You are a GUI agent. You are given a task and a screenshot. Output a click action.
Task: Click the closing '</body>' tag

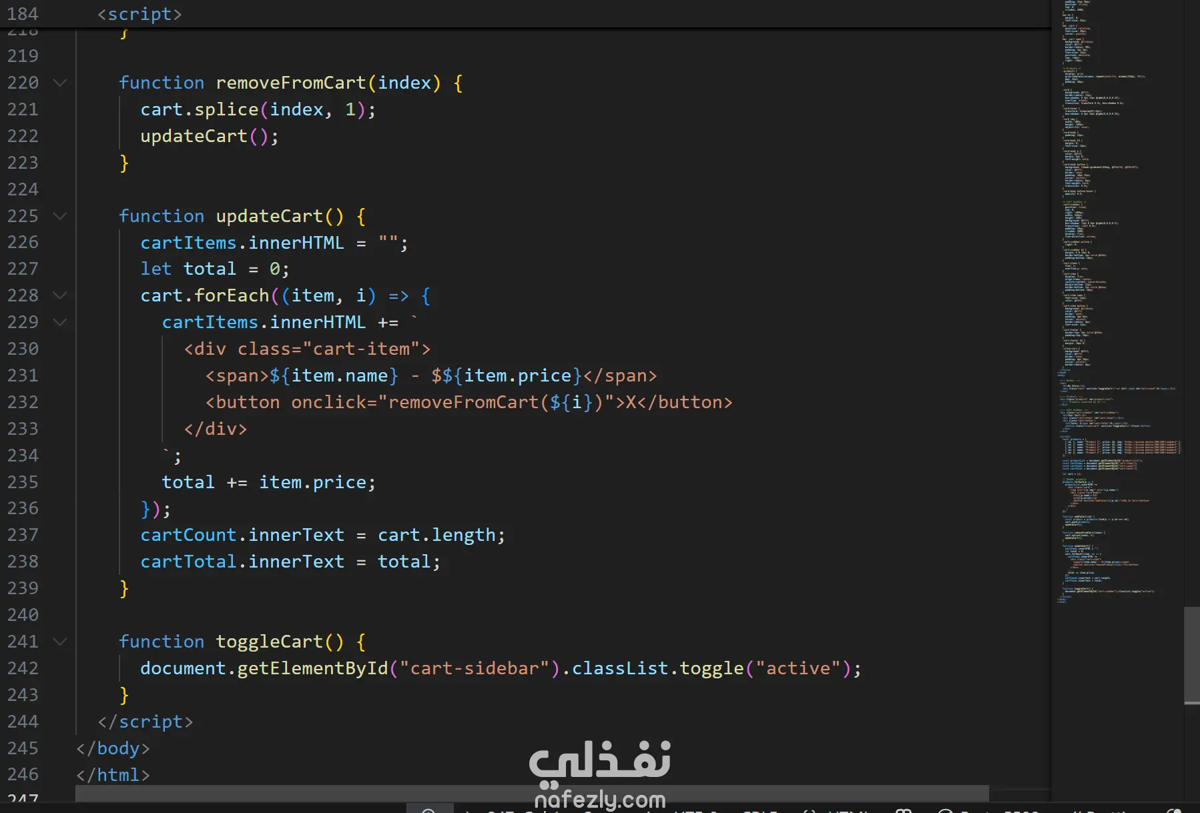click(x=113, y=748)
